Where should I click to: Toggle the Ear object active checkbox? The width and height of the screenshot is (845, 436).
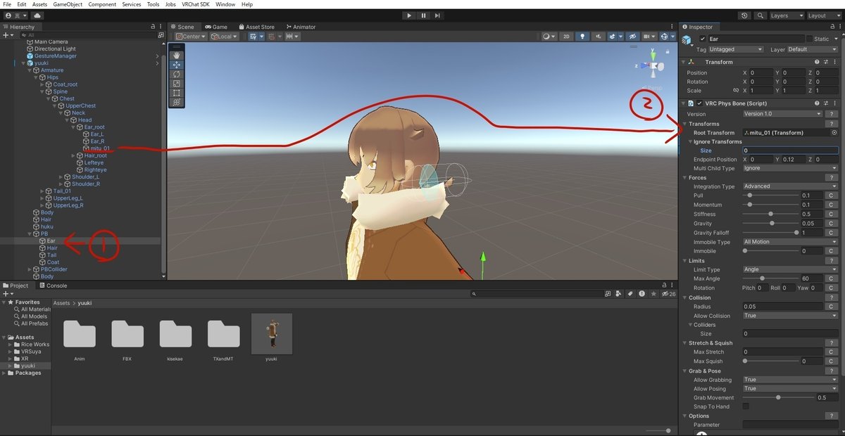click(702, 39)
